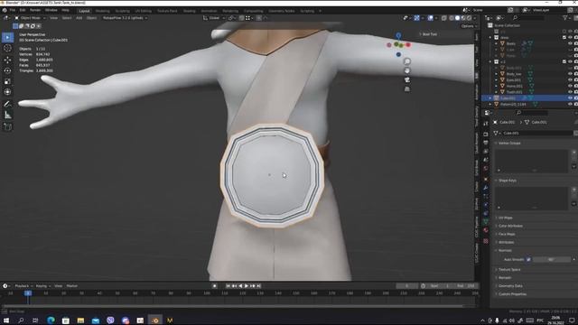Select the Rotate tool
578x325 pixels.
[x=8, y=70]
